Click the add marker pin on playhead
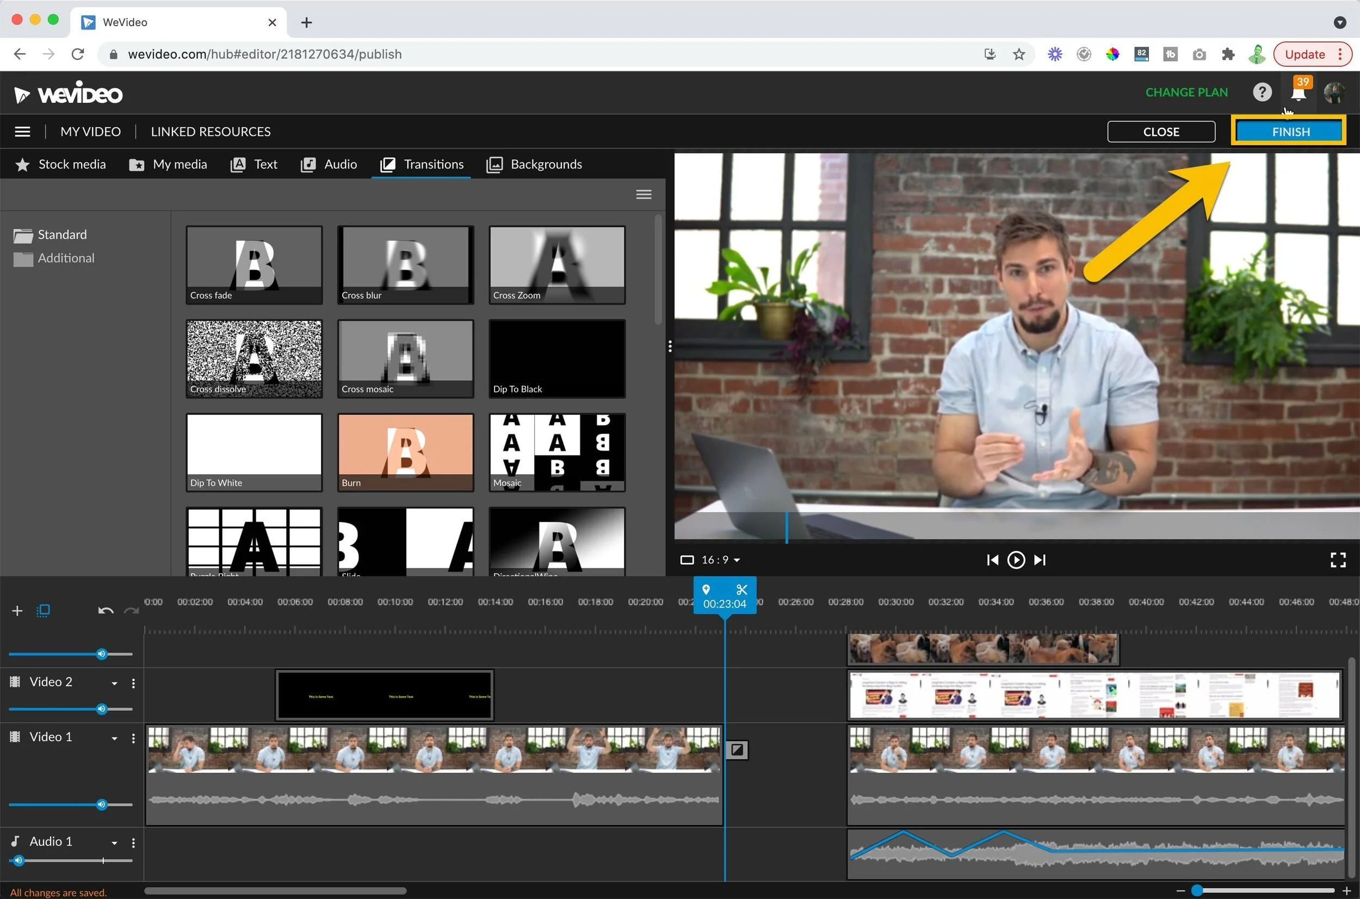Image resolution: width=1360 pixels, height=899 pixels. click(706, 590)
